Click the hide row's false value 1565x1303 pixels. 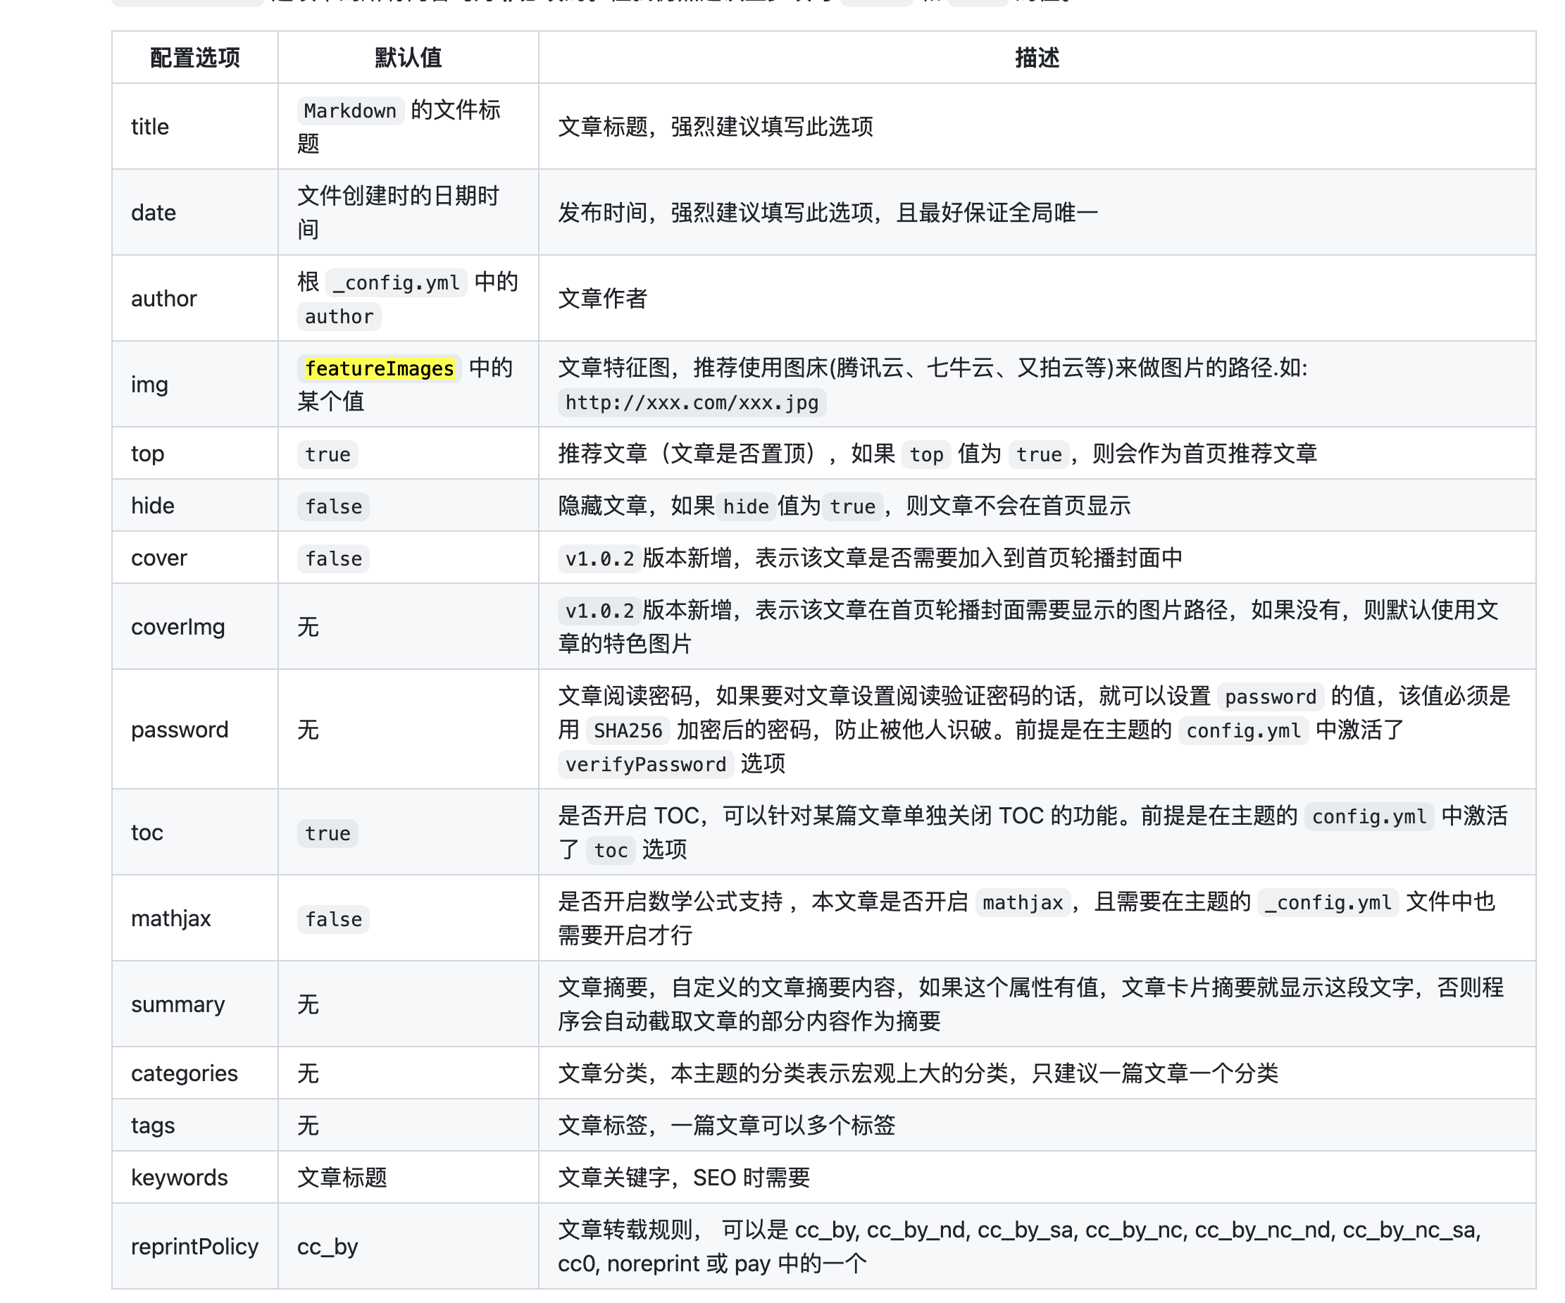[x=333, y=506]
